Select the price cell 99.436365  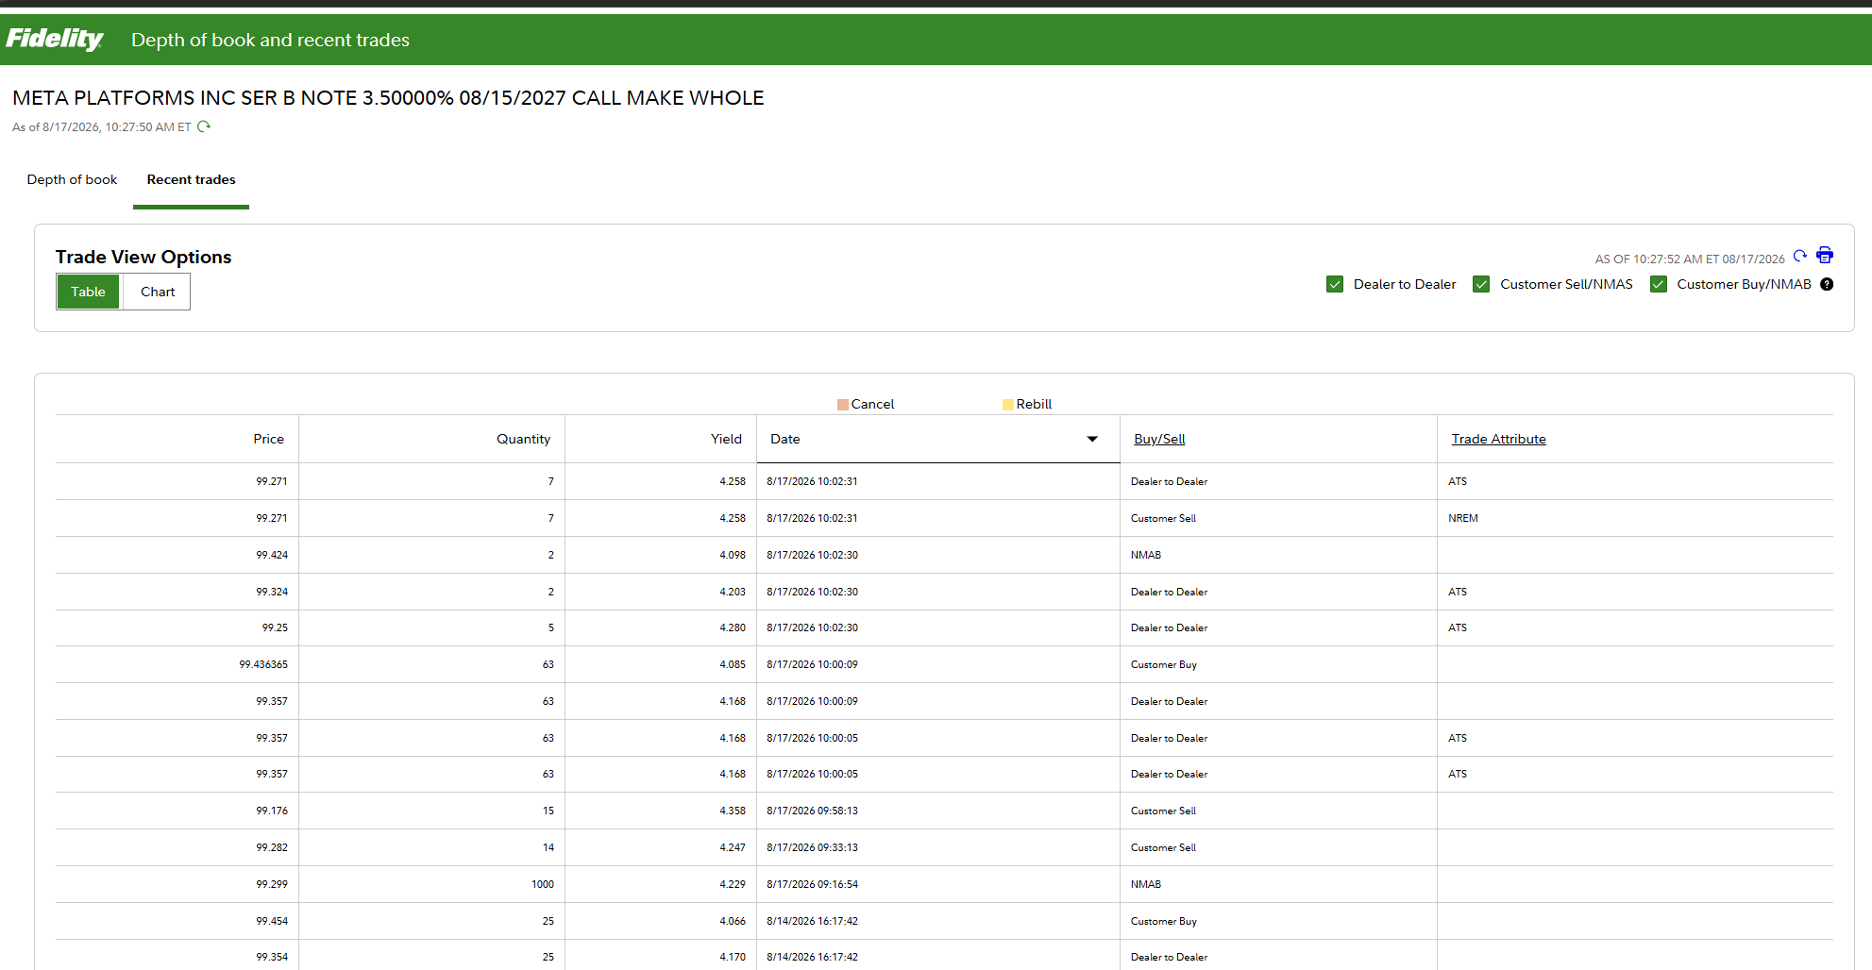tap(263, 664)
